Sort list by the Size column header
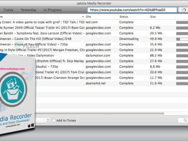 pyautogui.click(x=153, y=17)
